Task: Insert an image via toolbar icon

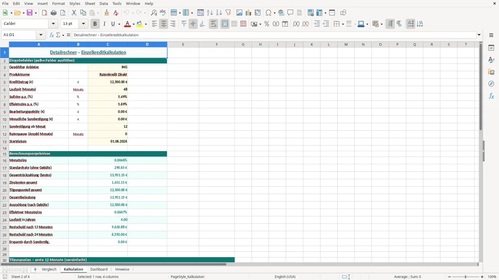Action: pyautogui.click(x=240, y=13)
